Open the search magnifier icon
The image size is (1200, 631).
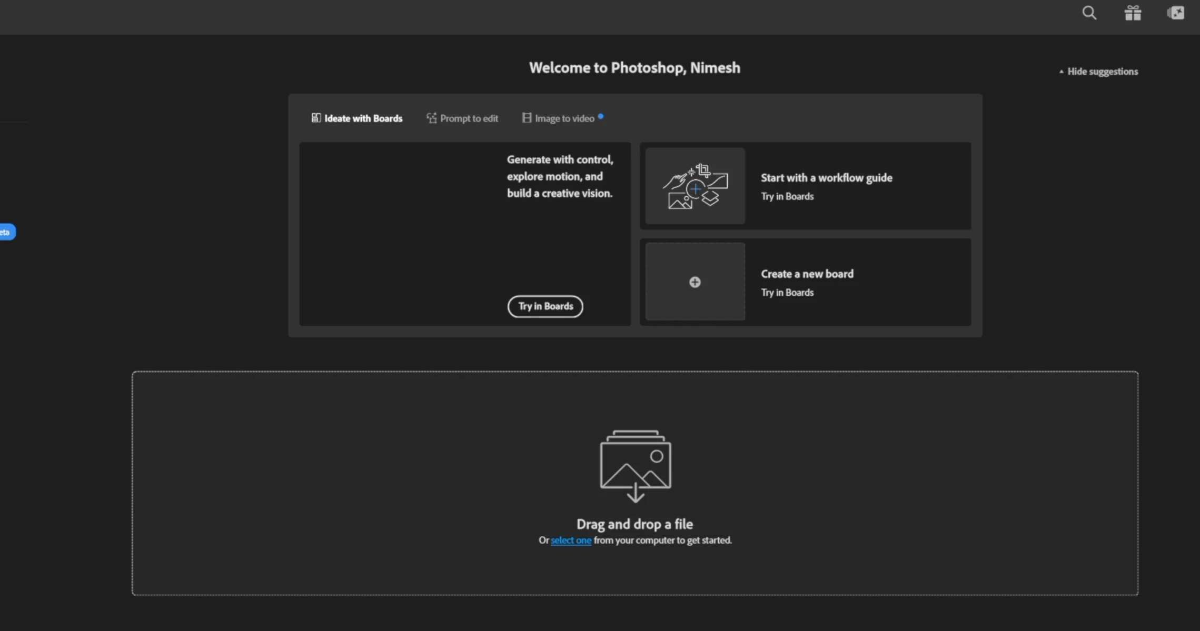click(x=1089, y=13)
